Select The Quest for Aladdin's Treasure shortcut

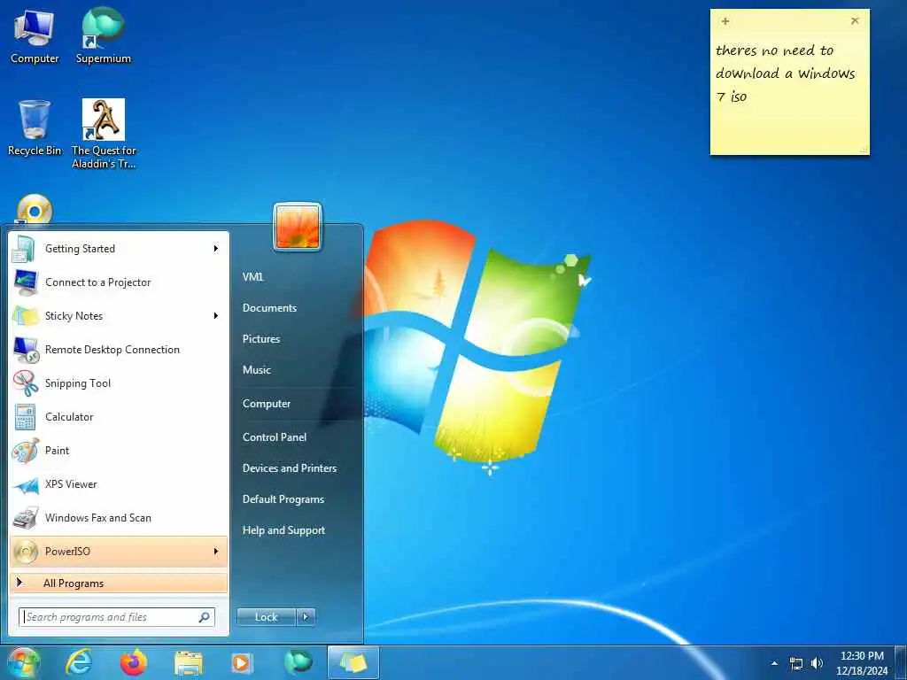pos(104,133)
